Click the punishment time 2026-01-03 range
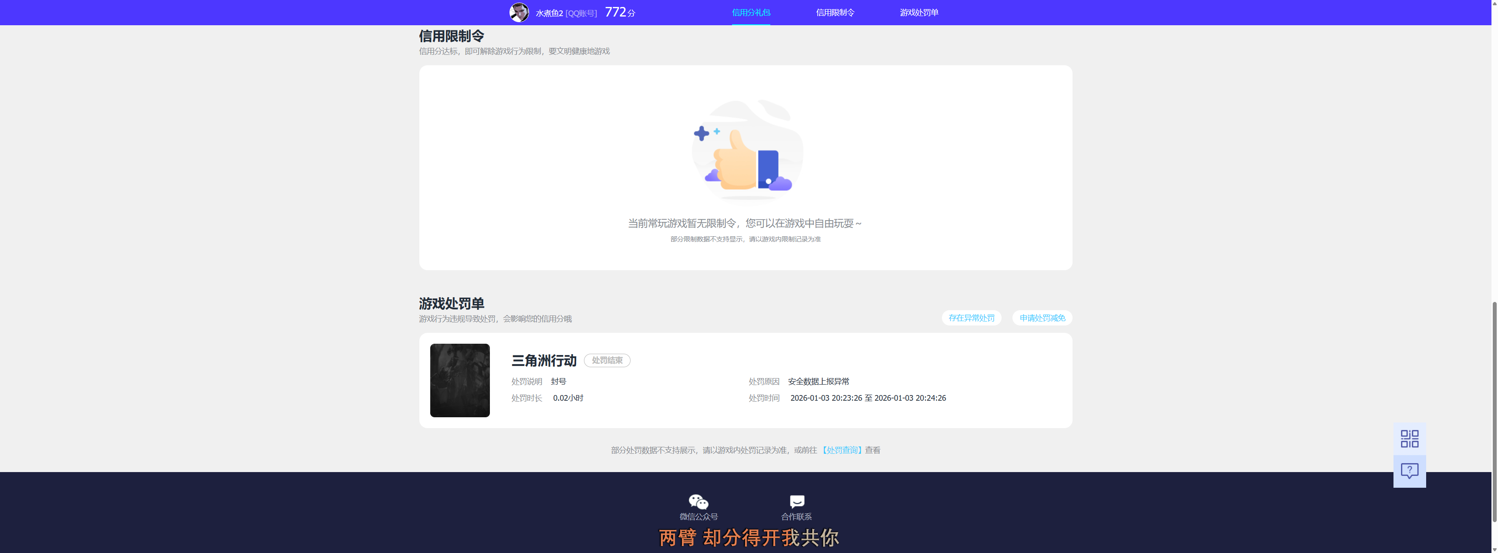 point(867,398)
